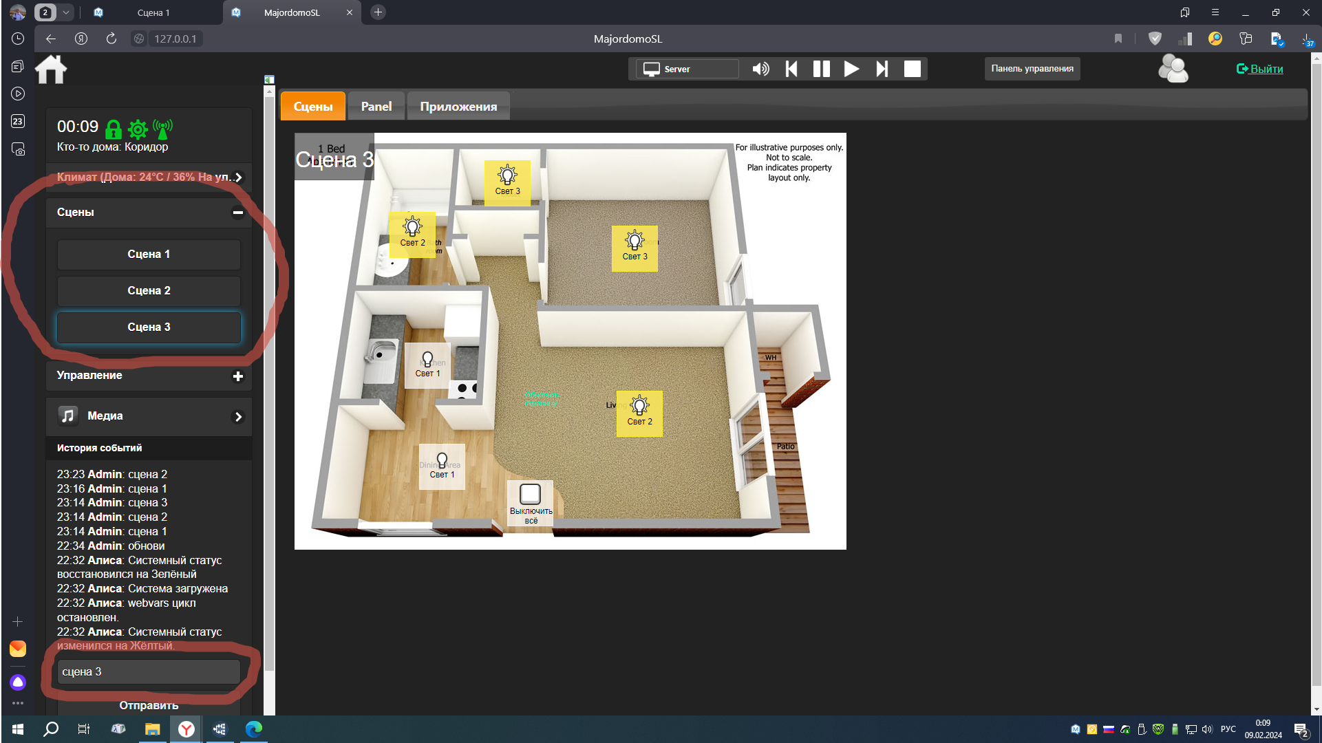Expand the Климат panel arrow

coord(239,177)
